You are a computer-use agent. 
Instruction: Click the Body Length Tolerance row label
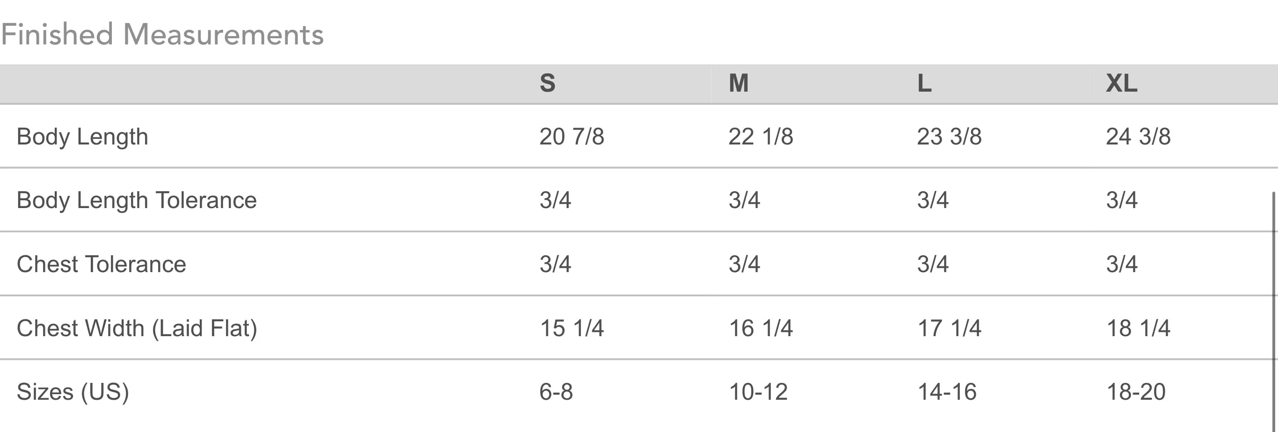click(137, 201)
